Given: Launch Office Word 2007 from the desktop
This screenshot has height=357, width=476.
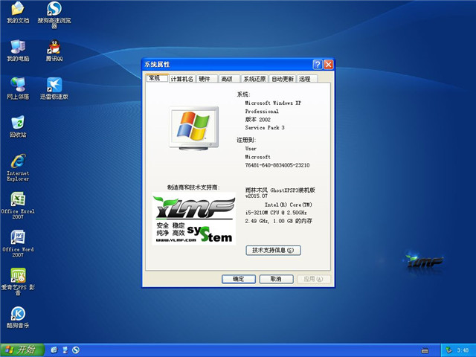Looking at the screenshot, I should pyautogui.click(x=18, y=244).
